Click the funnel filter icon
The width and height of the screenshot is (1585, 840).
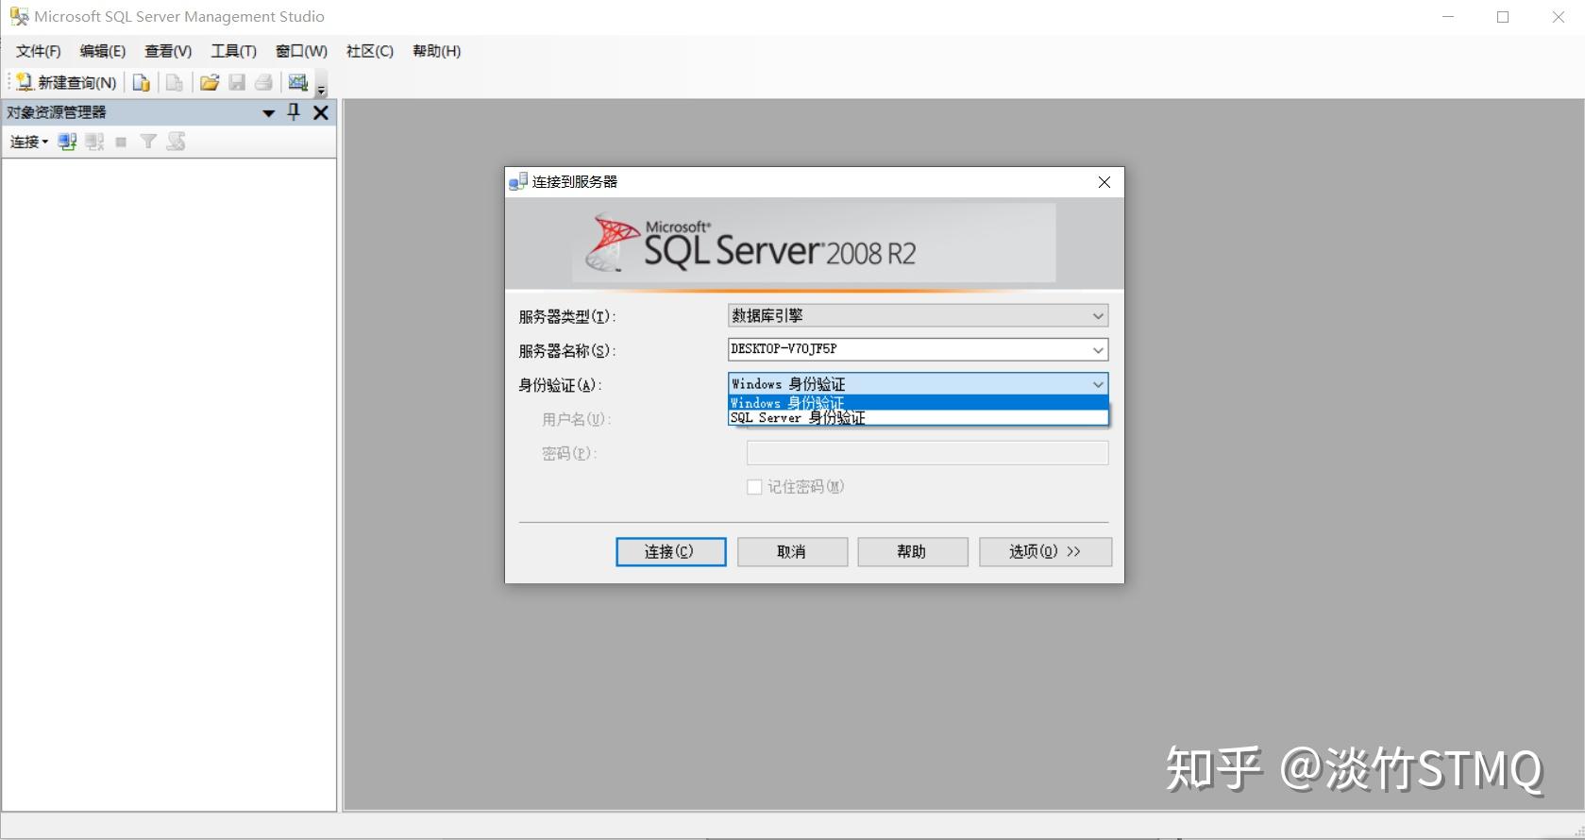coord(148,142)
